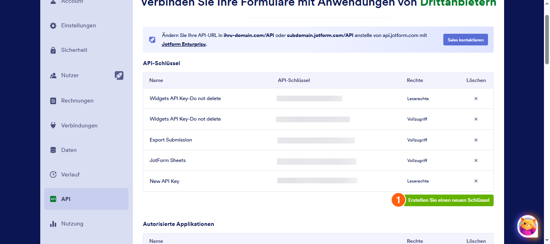The width and height of the screenshot is (550, 244).
Task: Click the green API sidebar icon
Action: click(53, 199)
